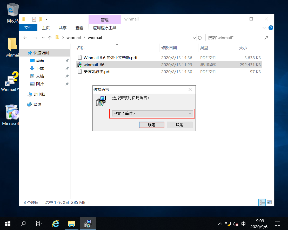Screen dimensions: 288x230
Task: Switch to the 查看 ribbon tab
Action: 79,28
